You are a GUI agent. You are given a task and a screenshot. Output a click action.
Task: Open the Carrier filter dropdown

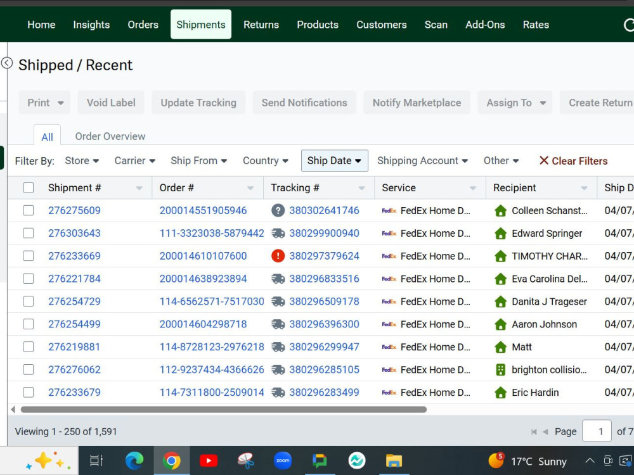(134, 160)
